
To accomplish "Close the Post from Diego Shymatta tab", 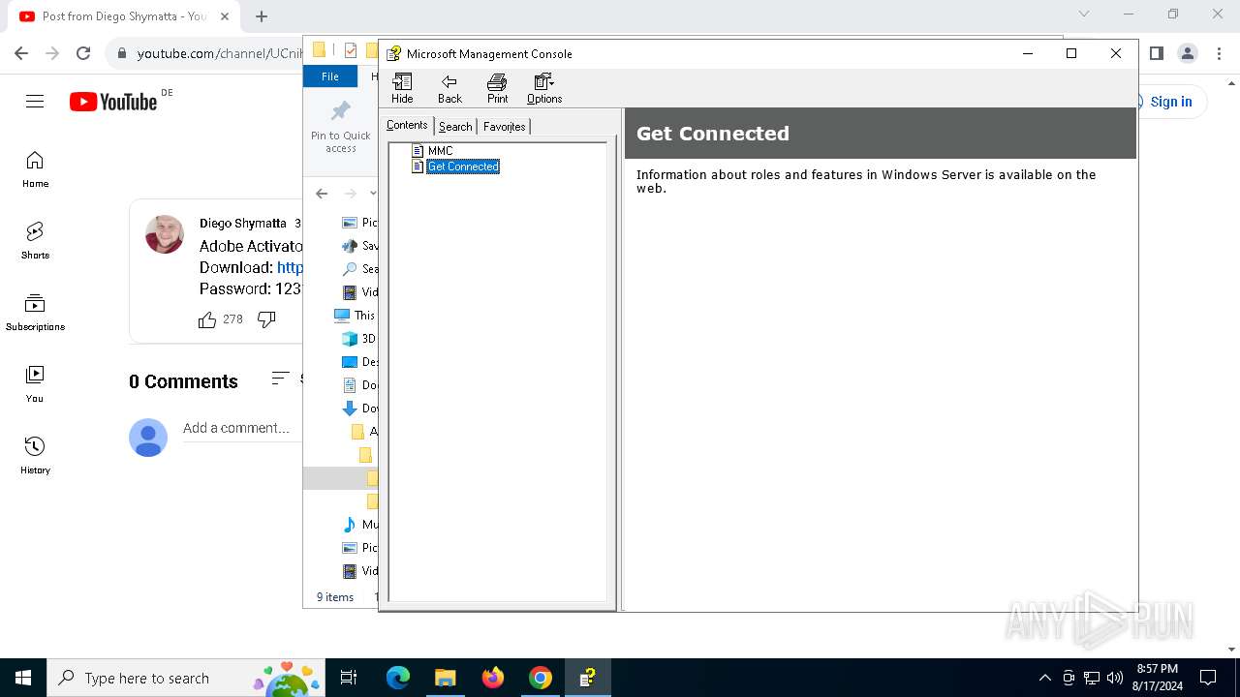I will click(x=225, y=16).
